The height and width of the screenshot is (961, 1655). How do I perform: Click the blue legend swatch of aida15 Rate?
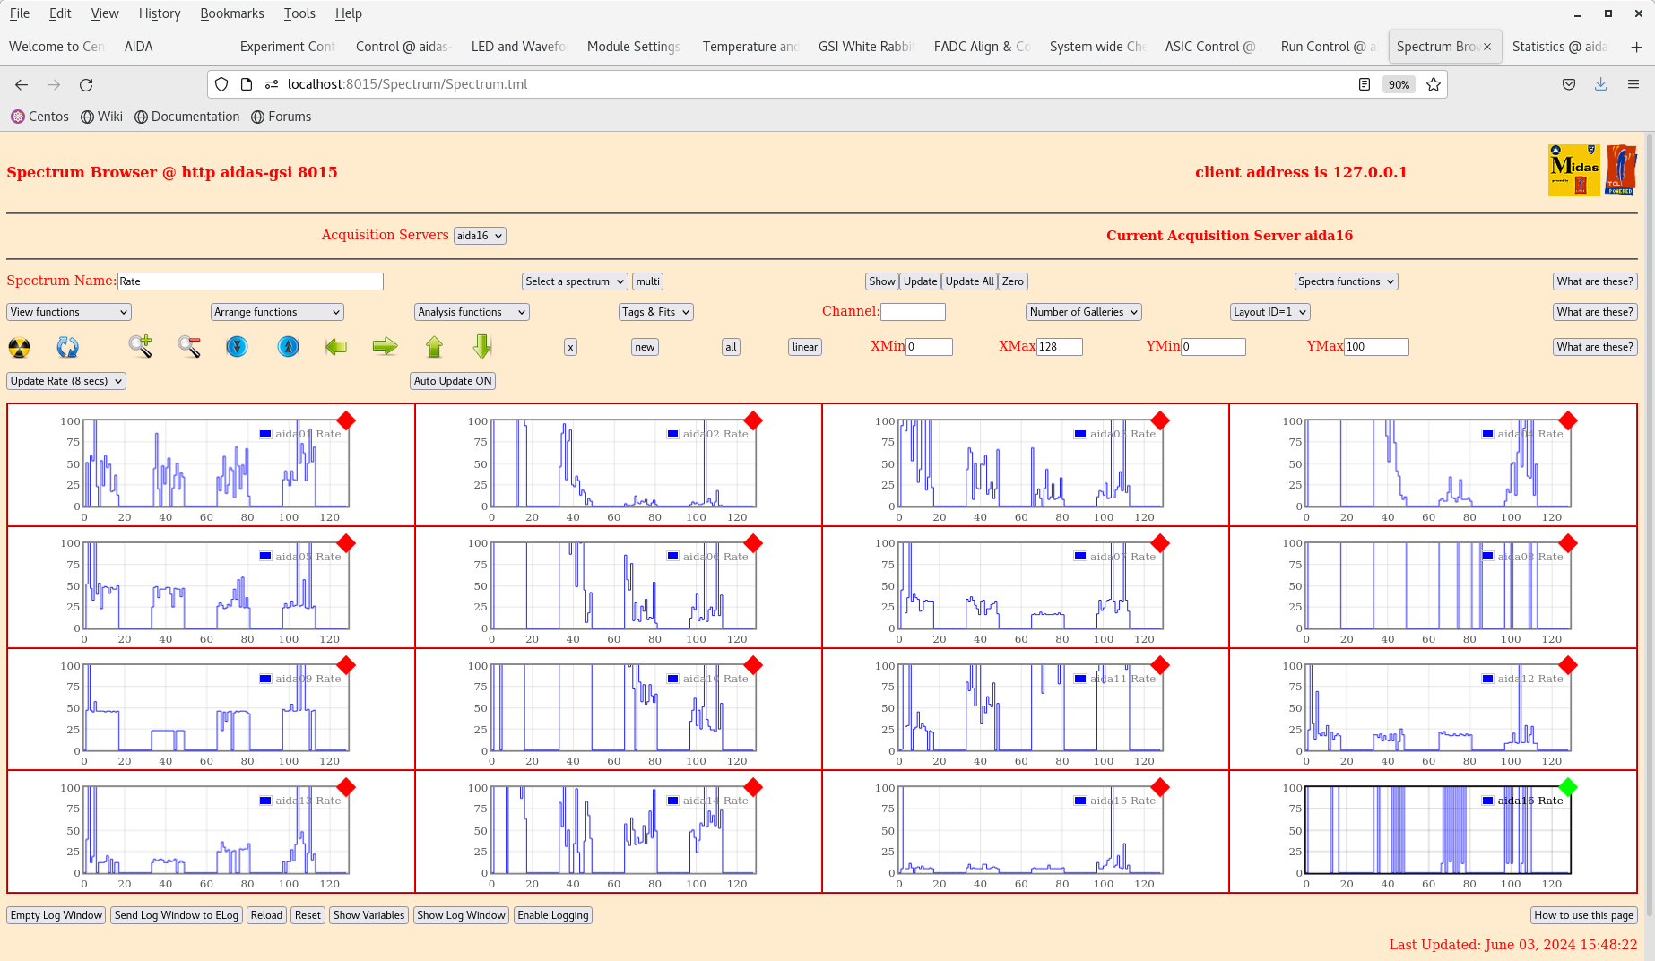[1080, 801]
